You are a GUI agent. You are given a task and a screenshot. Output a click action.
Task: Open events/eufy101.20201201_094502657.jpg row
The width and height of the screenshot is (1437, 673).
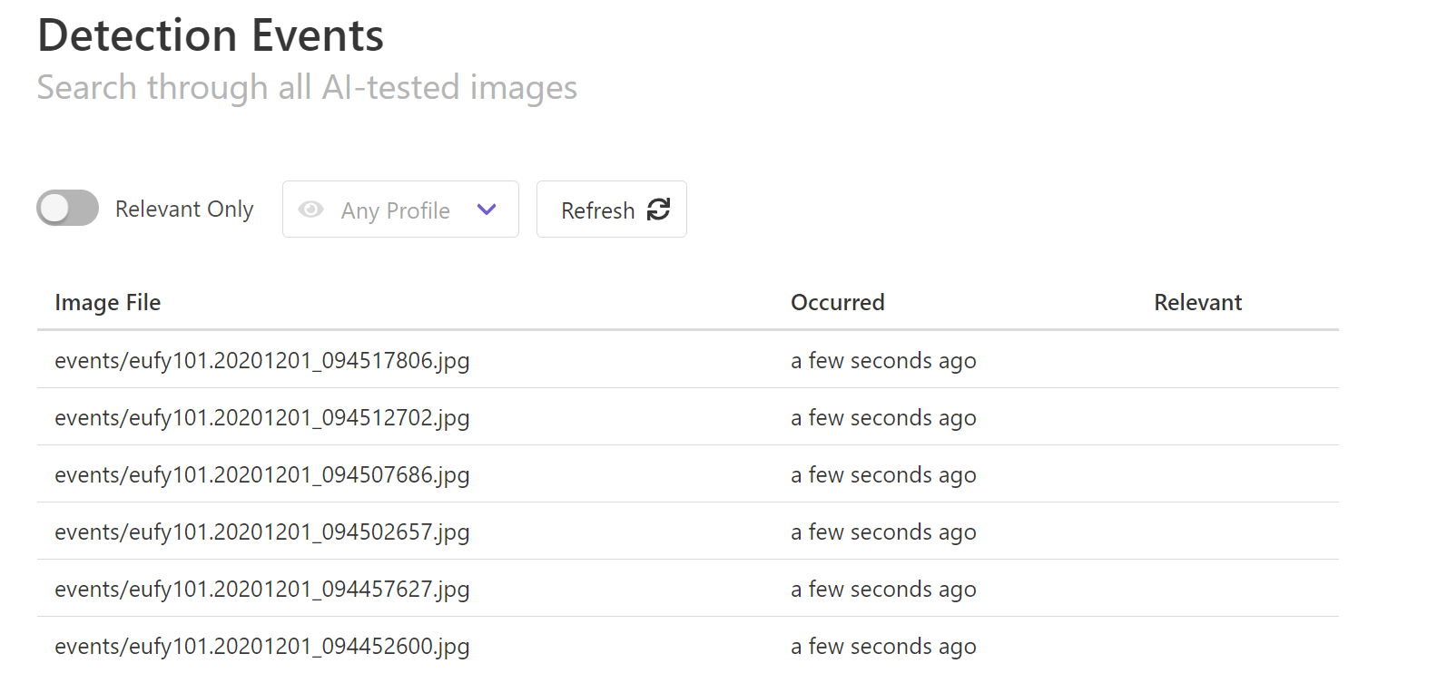[x=688, y=532]
